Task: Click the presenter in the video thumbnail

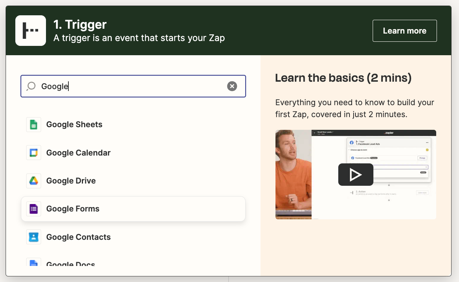Action: pyautogui.click(x=293, y=175)
